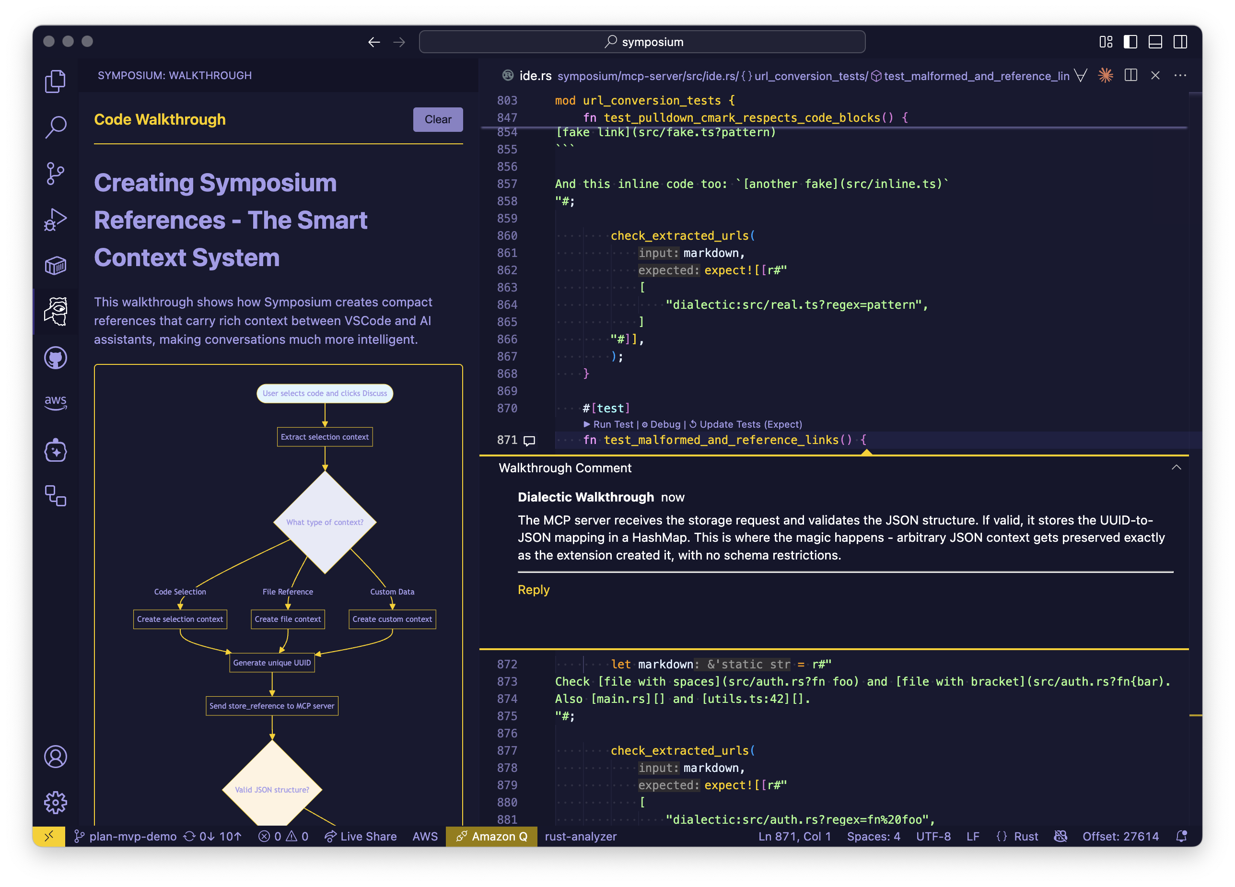
Task: Start a Live Share session
Action: 361,836
